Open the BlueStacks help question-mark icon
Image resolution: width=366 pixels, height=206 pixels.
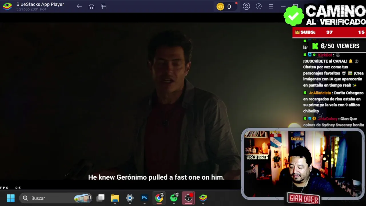pyautogui.click(x=259, y=6)
